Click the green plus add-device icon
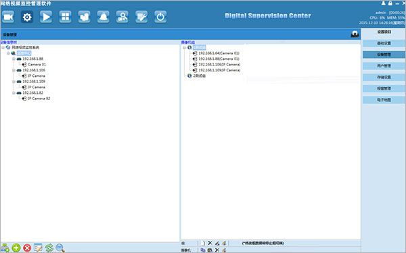Viewport: 406px width, 253px height. pos(16,248)
